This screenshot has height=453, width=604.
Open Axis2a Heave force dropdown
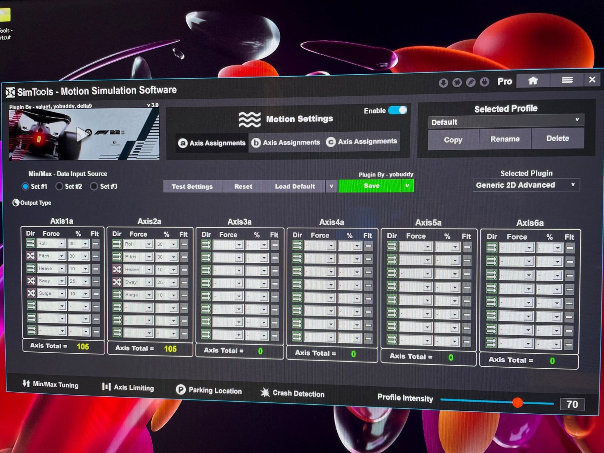[x=138, y=270]
